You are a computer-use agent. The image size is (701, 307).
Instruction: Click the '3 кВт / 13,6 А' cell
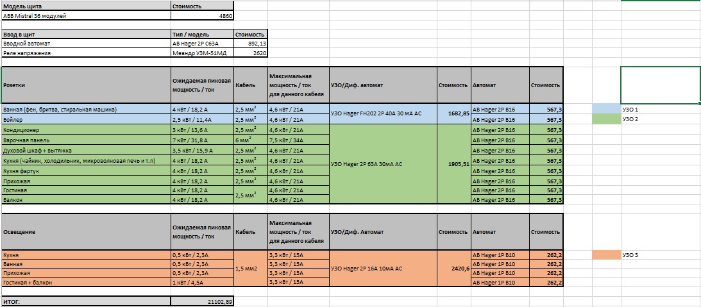click(202, 130)
